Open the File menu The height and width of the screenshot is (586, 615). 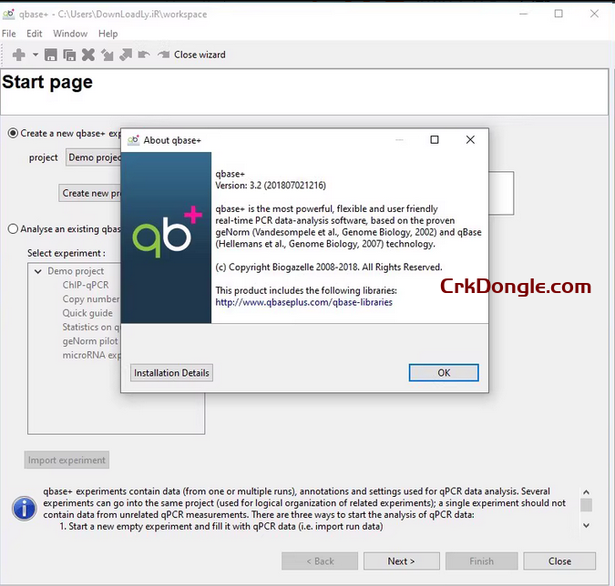pos(9,34)
